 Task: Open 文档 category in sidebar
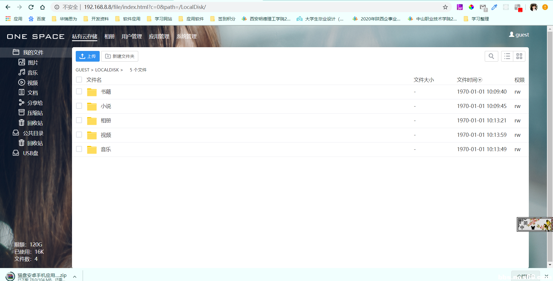28,93
